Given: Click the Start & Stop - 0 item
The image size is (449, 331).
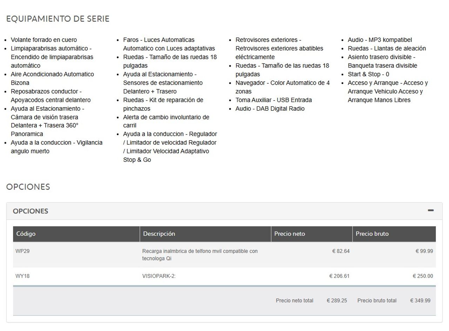Looking at the screenshot, I should coord(368,74).
